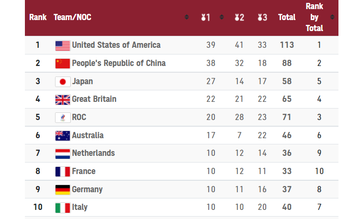Click the Total column header
360x219 pixels.
(x=287, y=17)
